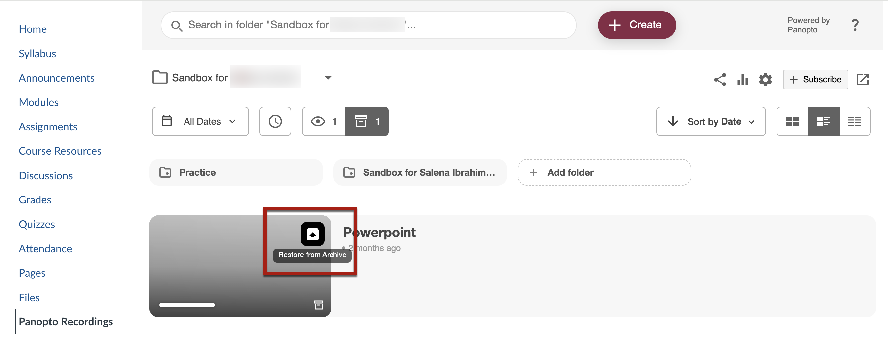Click the Powered by Panopto text
Screen dimensions: 888x340
point(808,25)
